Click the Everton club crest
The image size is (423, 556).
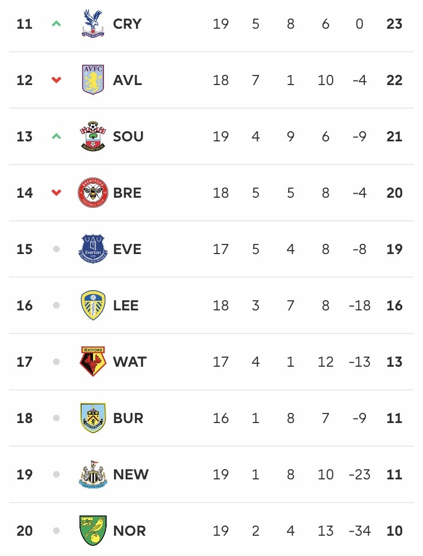pos(92,249)
